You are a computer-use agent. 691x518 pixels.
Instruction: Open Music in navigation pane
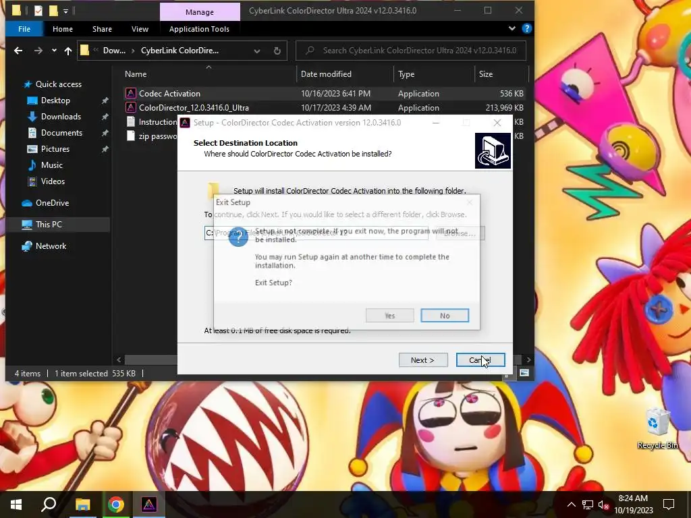click(x=51, y=165)
